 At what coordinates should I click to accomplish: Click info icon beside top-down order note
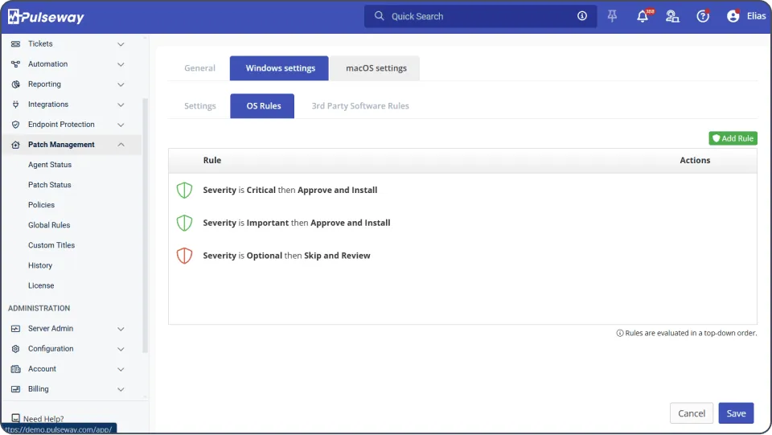[x=620, y=333]
